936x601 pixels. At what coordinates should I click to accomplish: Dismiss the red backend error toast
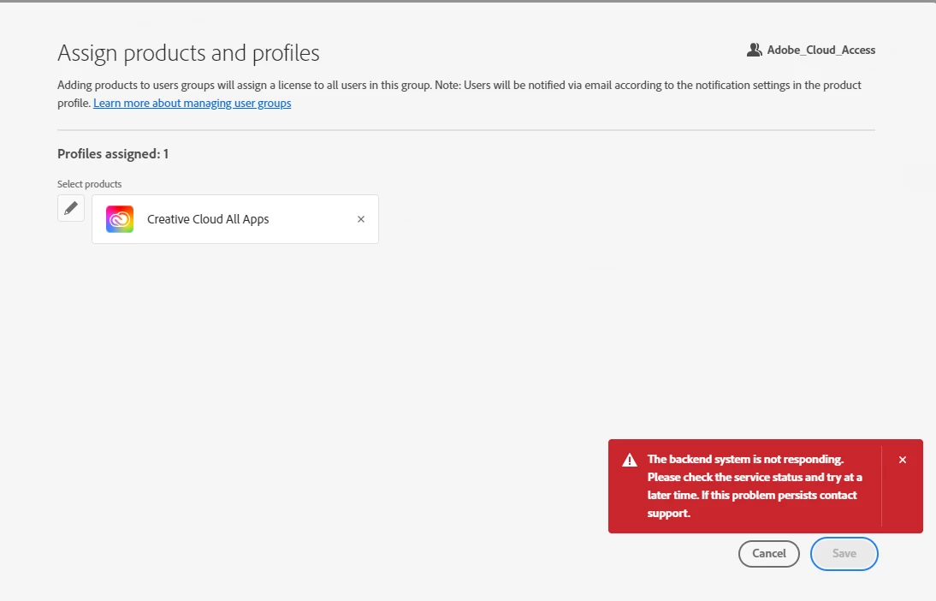(x=902, y=460)
